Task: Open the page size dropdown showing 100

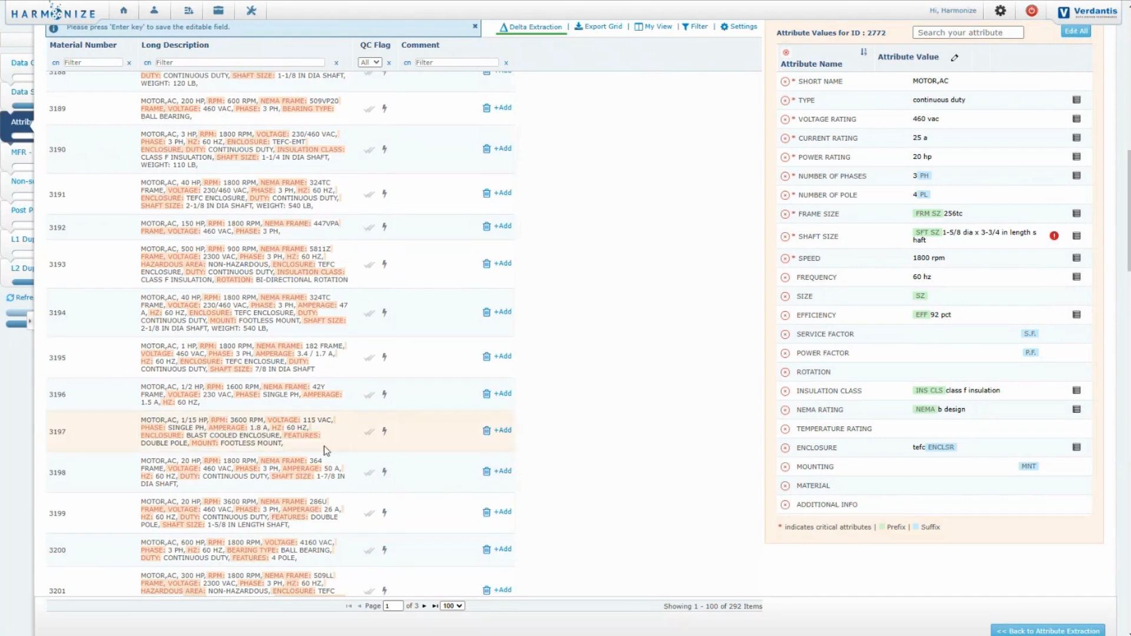Action: tap(452, 605)
